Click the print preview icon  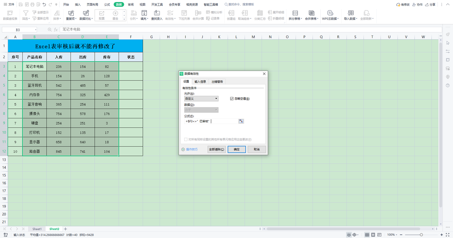(39, 5)
